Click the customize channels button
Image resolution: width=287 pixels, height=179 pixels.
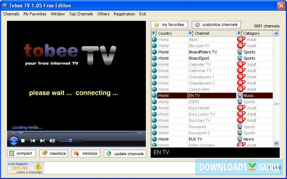click(216, 25)
